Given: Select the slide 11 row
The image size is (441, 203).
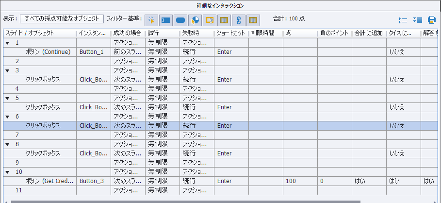Looking at the screenshot, I should click(x=220, y=190).
